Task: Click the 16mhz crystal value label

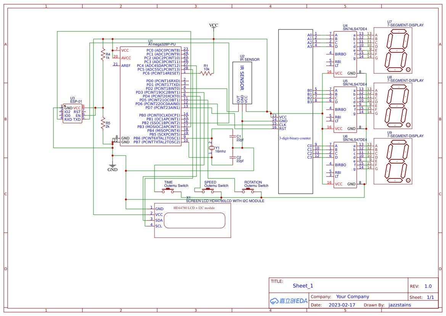Action: pyautogui.click(x=221, y=151)
